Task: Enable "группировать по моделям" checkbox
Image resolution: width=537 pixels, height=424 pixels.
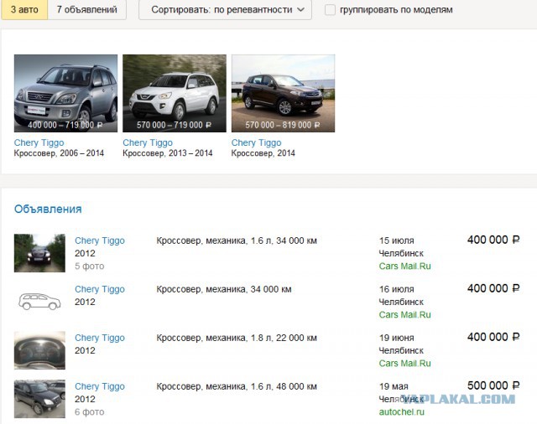Action: click(x=330, y=9)
